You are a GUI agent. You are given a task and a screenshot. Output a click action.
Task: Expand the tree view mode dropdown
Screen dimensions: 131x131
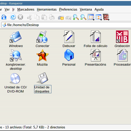click(99, 17)
